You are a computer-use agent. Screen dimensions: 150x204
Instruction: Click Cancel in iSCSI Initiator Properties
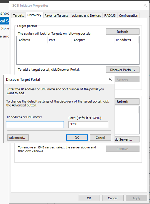tap(113, 198)
